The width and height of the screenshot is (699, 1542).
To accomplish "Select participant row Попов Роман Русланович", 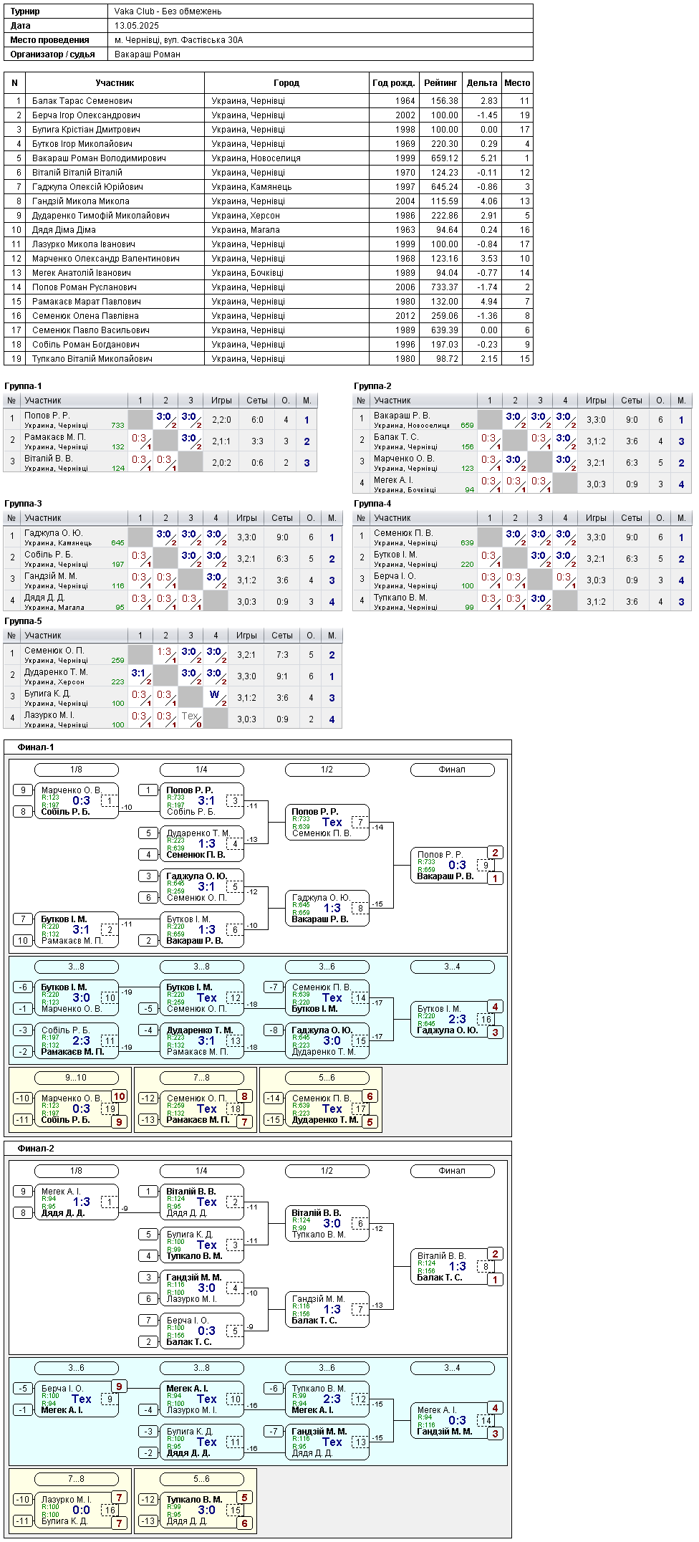I will click(x=269, y=287).
